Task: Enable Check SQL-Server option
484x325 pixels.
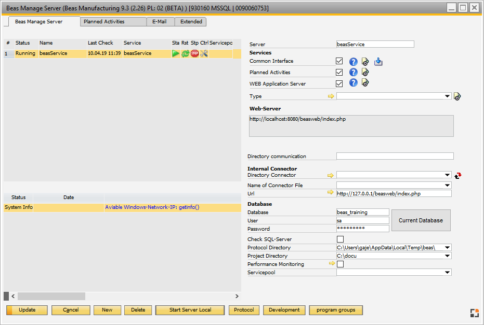Action: coord(341,239)
